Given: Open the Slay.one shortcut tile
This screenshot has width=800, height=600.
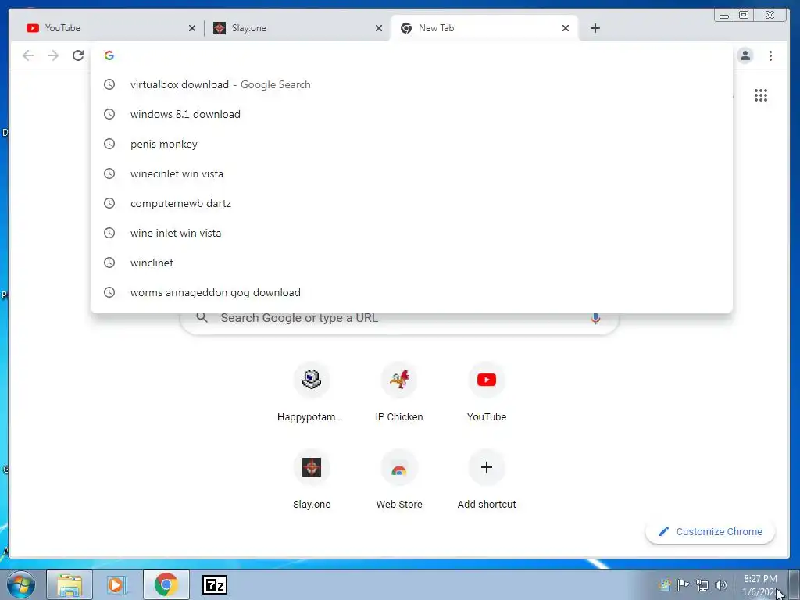Looking at the screenshot, I should tap(311, 480).
